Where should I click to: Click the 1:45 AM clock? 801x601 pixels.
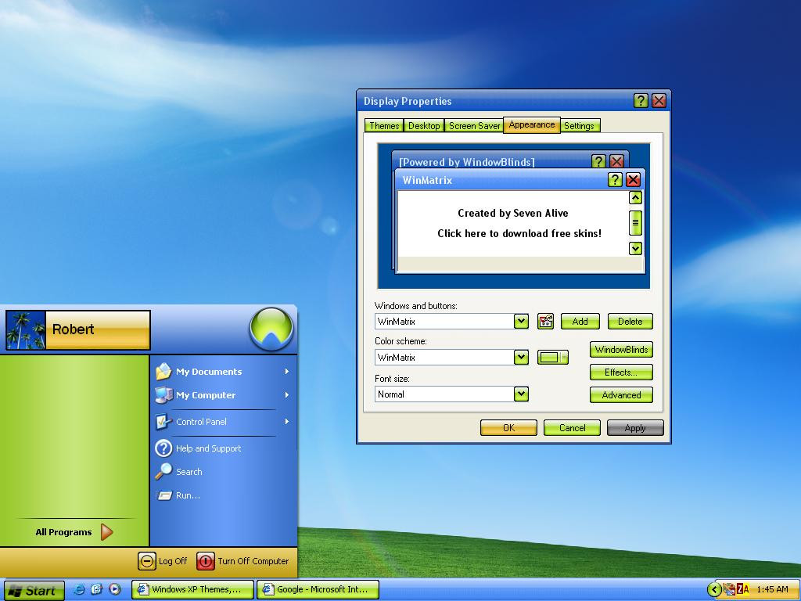coord(772,590)
